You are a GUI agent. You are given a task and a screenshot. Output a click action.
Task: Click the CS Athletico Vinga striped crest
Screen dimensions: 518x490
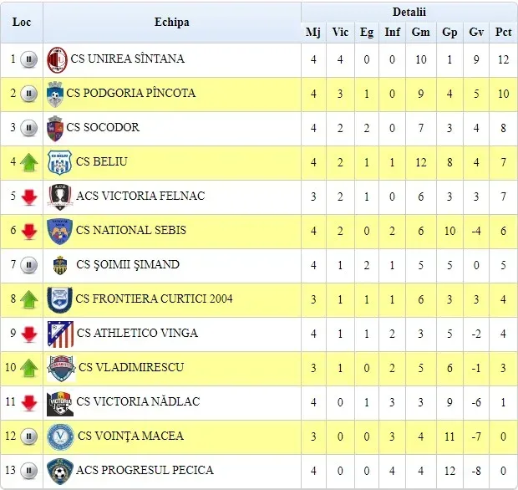tap(60, 334)
